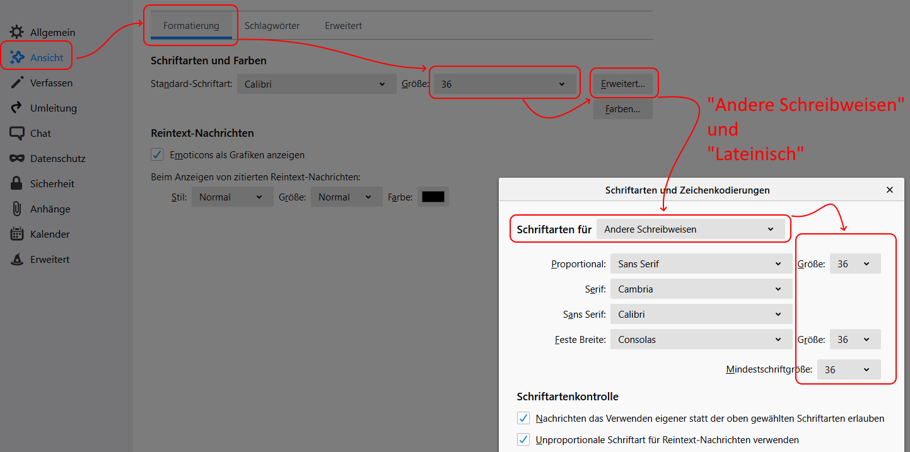Toggle Emoticons als Grafiken anzeigen checkbox

157,154
